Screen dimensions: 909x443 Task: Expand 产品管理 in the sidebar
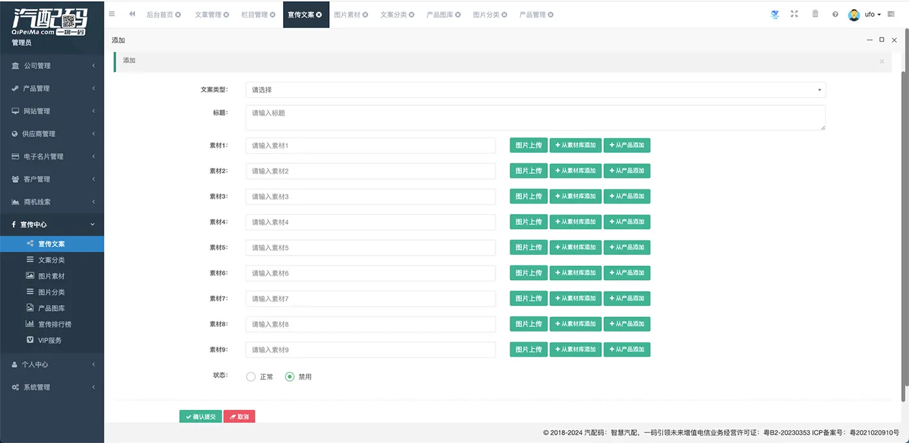[x=52, y=88]
